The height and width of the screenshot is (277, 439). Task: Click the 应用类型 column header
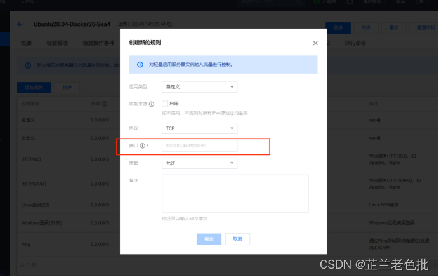coord(30,104)
